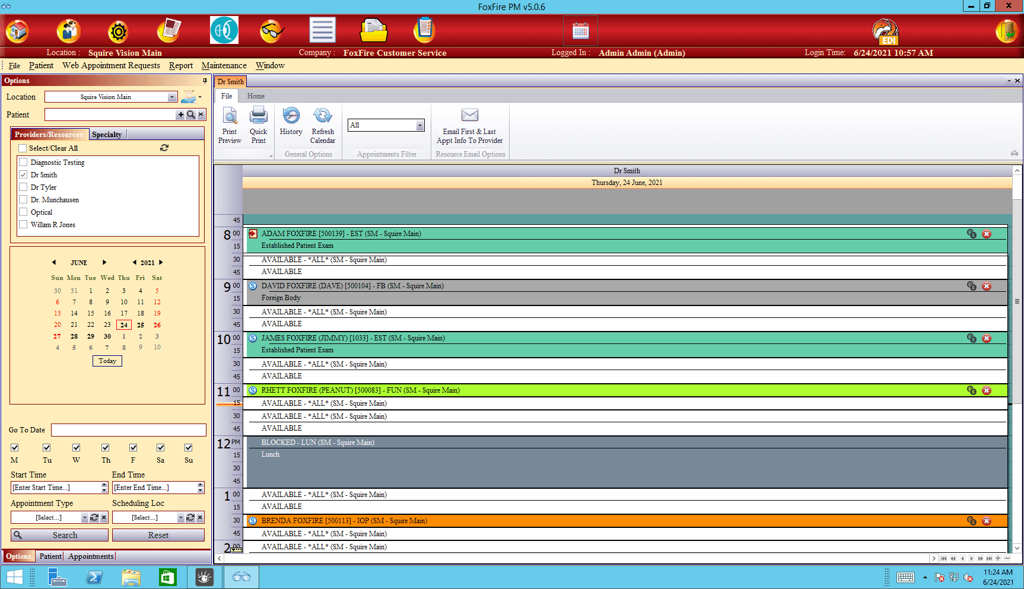Click the status icon on ADAM FOXFIRE appointment

click(253, 234)
